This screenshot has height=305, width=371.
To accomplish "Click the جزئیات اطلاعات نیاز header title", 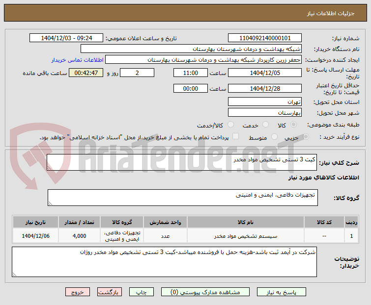I will (x=331, y=13).
